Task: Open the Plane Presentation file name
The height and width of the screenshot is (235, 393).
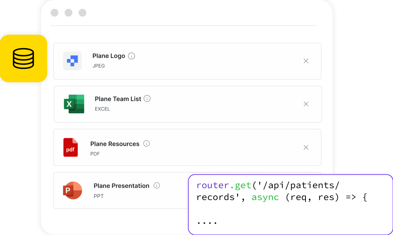Action: pos(121,186)
